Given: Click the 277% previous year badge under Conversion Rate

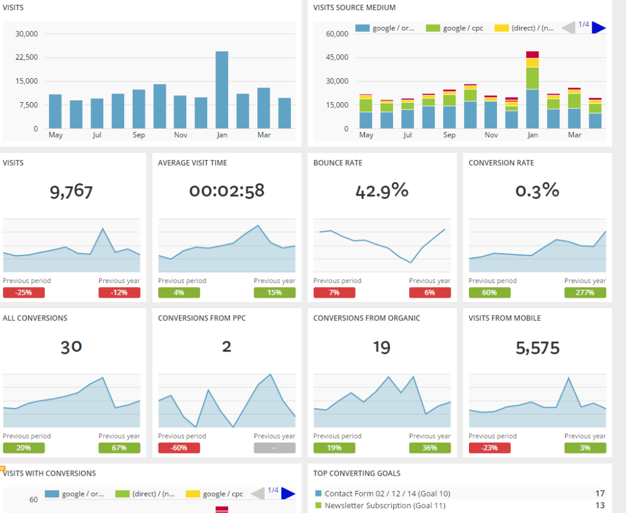Looking at the screenshot, I should (585, 293).
